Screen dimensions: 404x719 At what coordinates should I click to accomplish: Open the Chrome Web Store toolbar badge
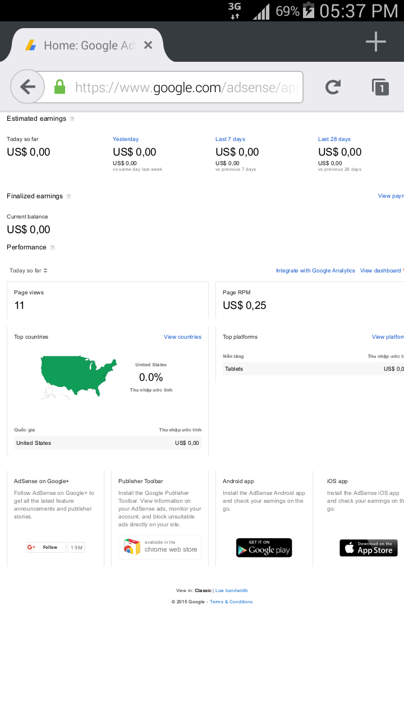pos(160,547)
